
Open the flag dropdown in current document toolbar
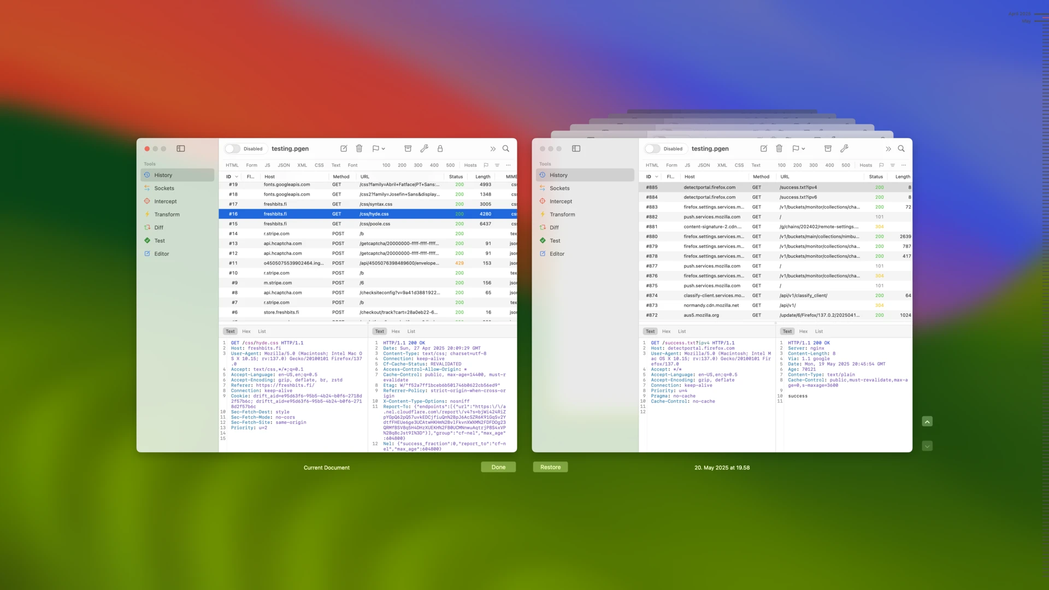coord(379,149)
